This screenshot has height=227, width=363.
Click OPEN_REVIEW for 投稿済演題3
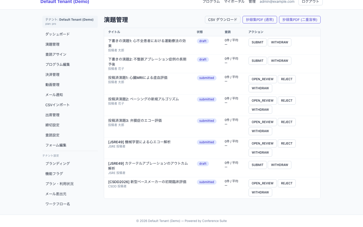[263, 122]
